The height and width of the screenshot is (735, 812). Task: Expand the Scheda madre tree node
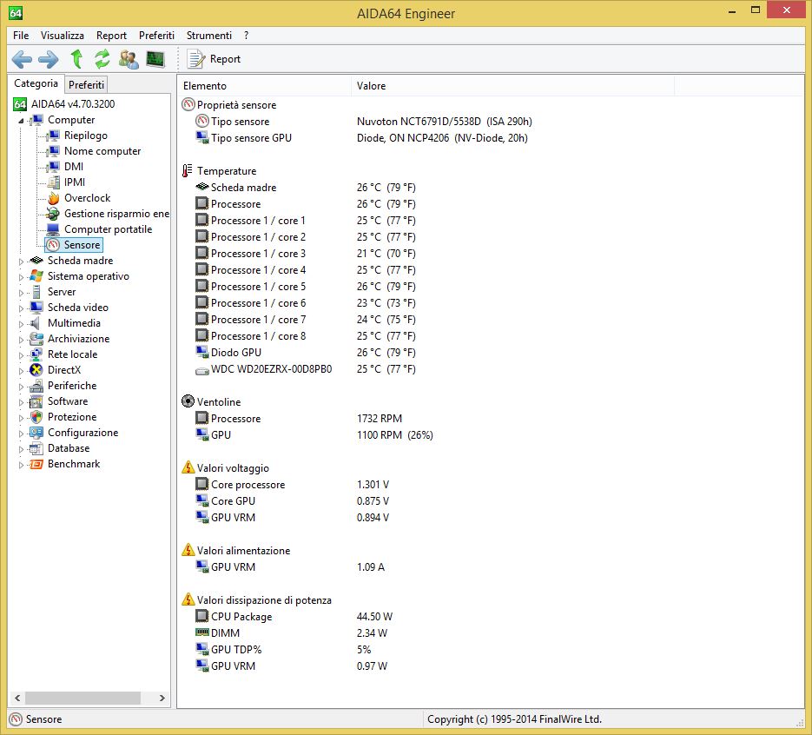tap(22, 261)
